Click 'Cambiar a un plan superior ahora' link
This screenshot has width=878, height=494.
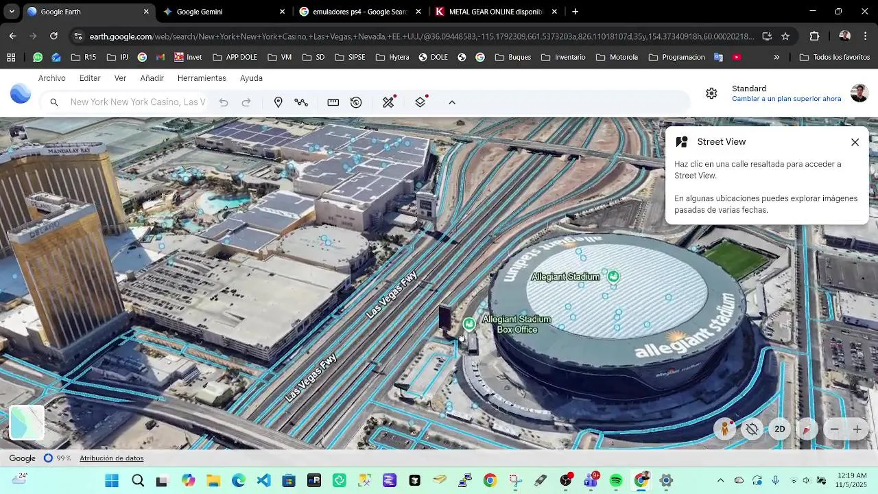[x=786, y=99]
